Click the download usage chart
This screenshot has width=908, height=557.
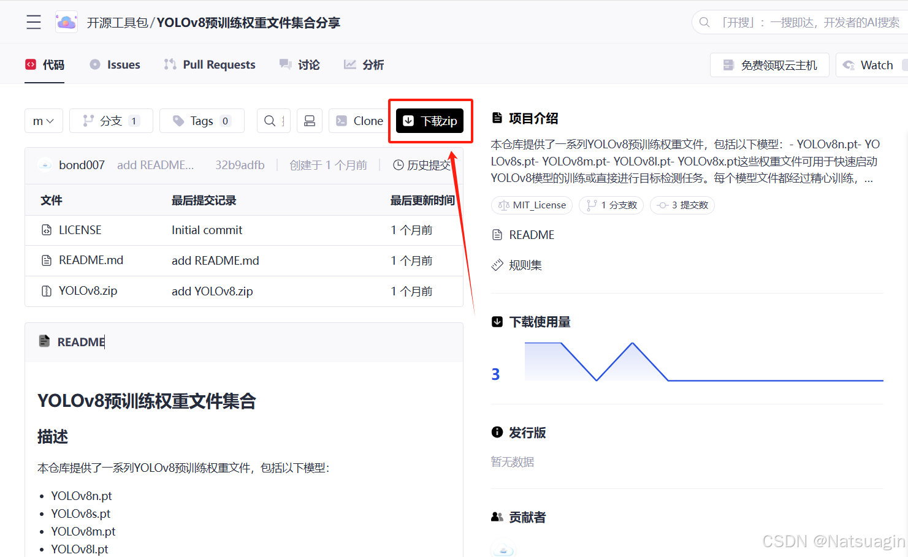704,362
